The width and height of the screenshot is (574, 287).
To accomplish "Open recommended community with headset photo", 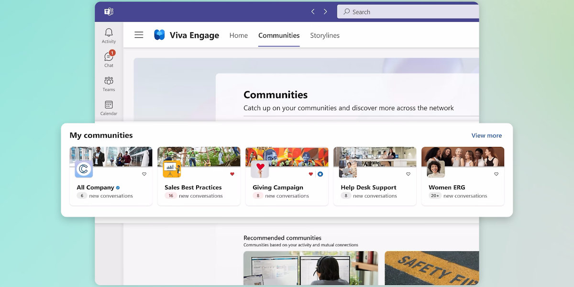I will 310,268.
